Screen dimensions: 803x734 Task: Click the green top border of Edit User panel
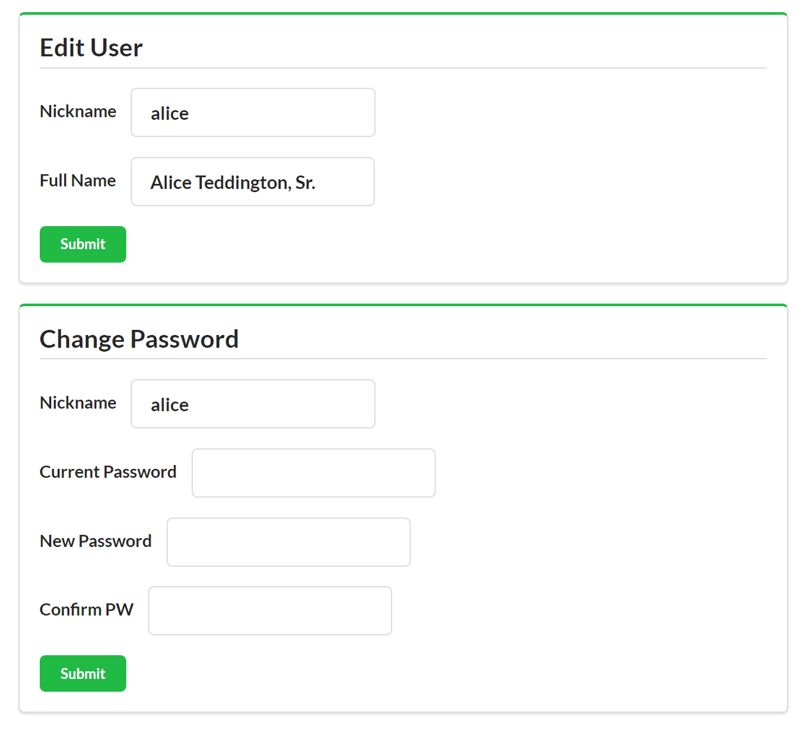[x=403, y=13]
